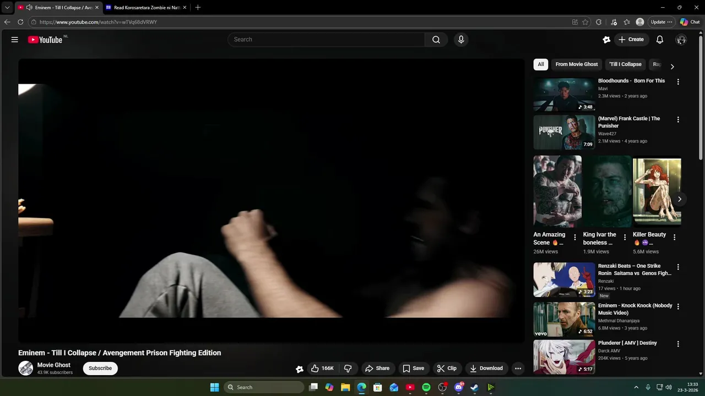Screen dimensions: 705x396
Task: Expand the Shorts shelf next arrow
Action: point(680,199)
